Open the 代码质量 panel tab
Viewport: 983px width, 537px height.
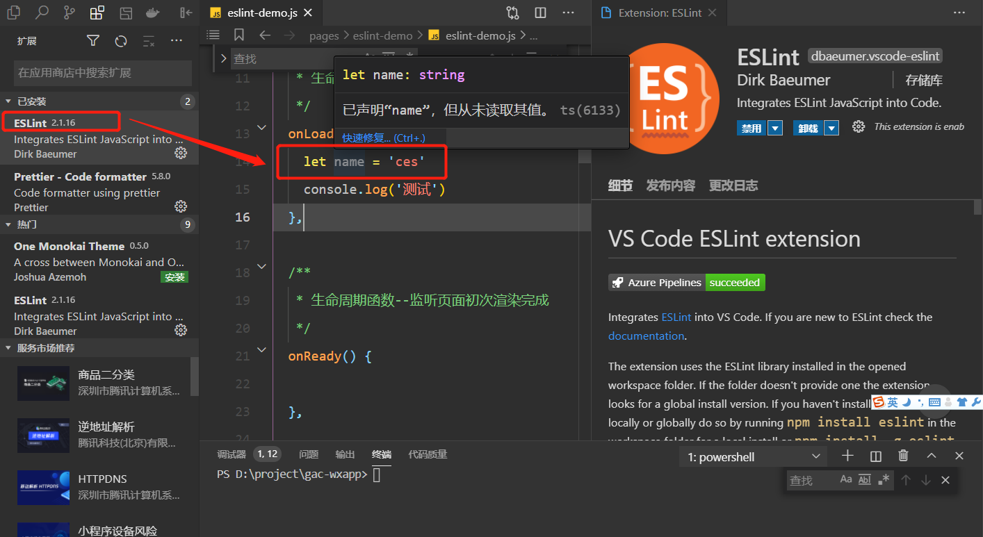[x=428, y=454]
